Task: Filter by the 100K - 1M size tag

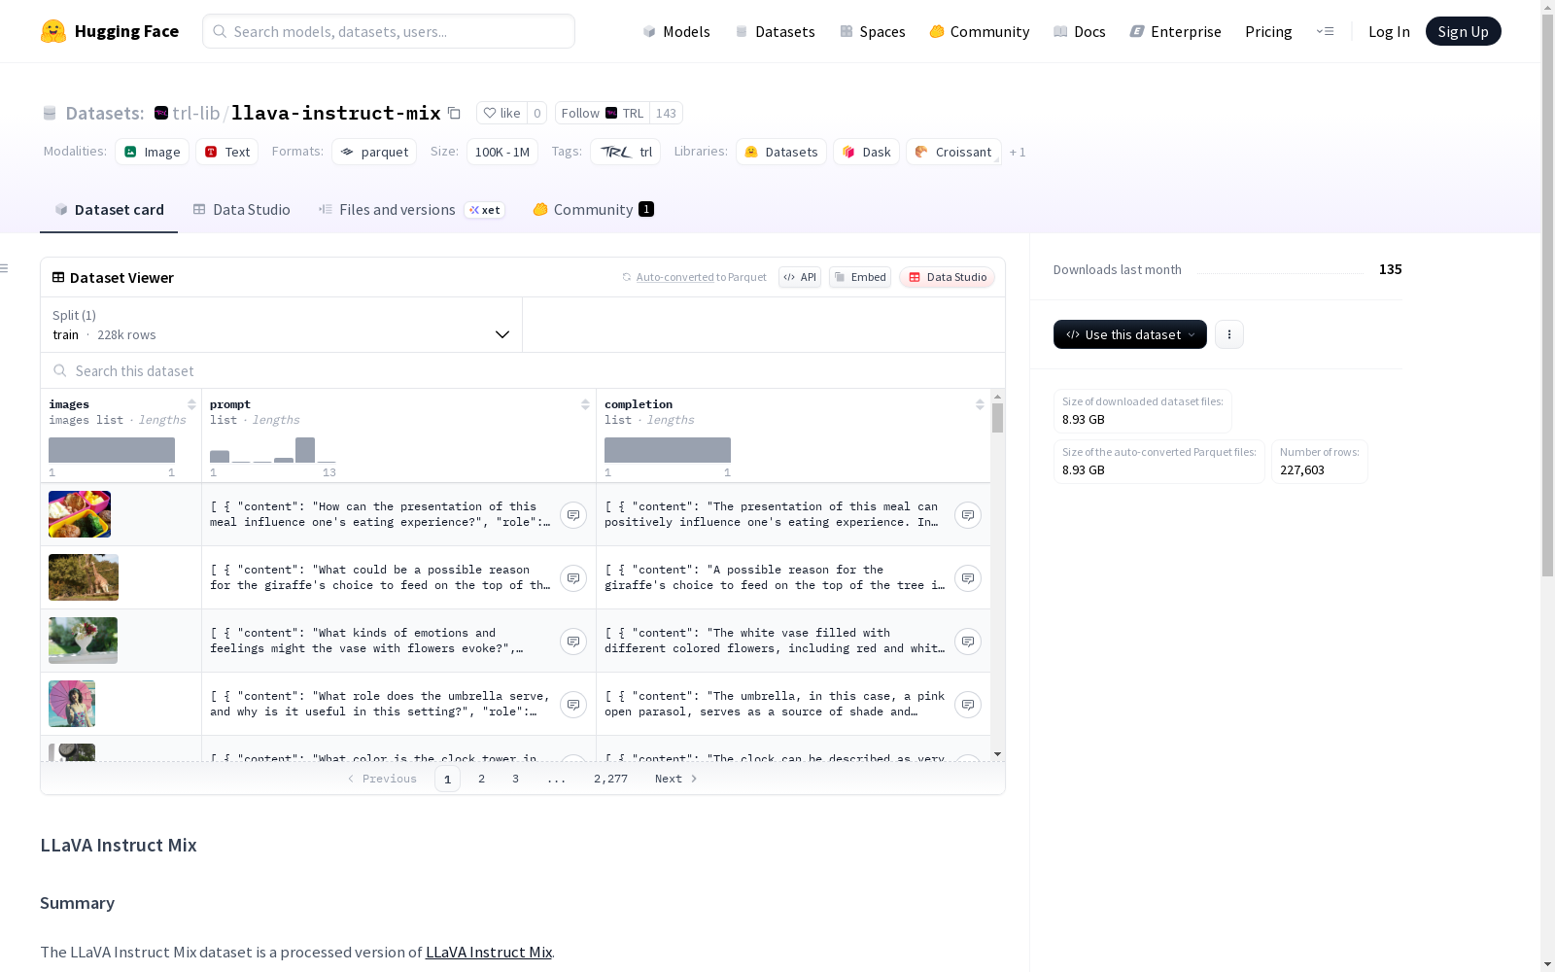Action: tap(502, 152)
